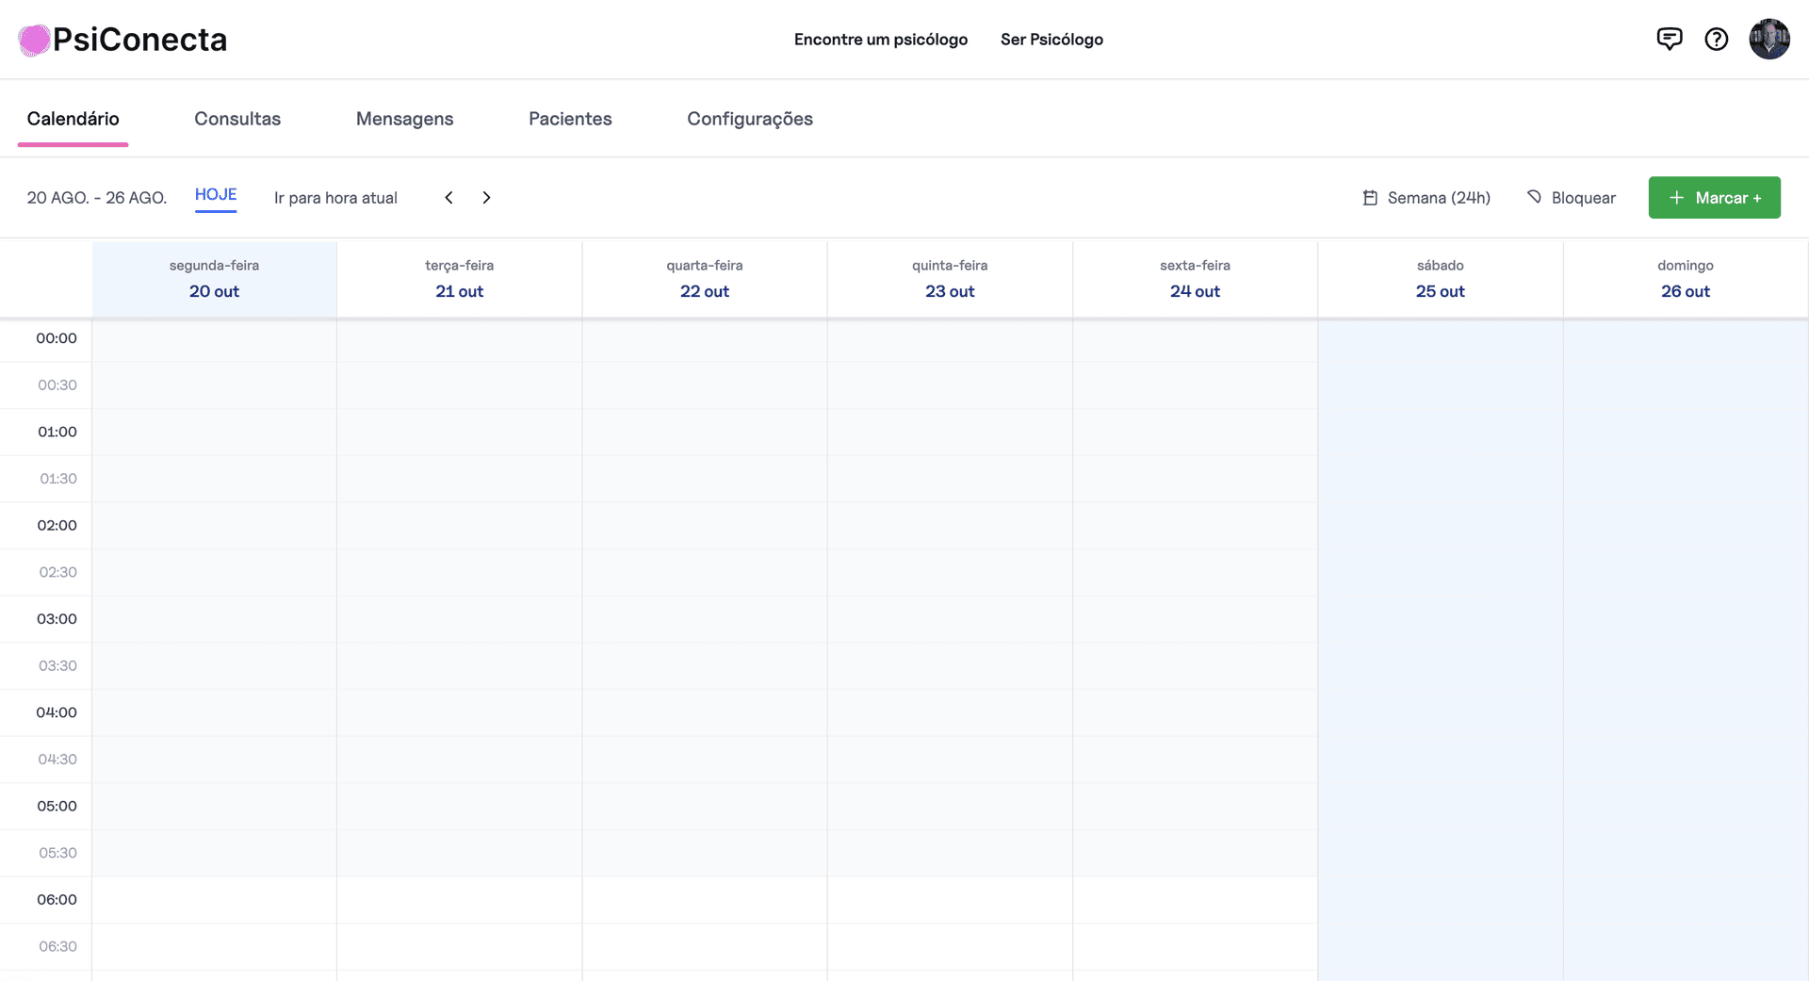Click the 06:00 slot on quarta-feira
The height and width of the screenshot is (981, 1809).
[x=704, y=900]
